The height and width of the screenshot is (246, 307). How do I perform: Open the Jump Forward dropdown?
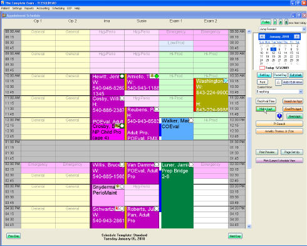304,29
